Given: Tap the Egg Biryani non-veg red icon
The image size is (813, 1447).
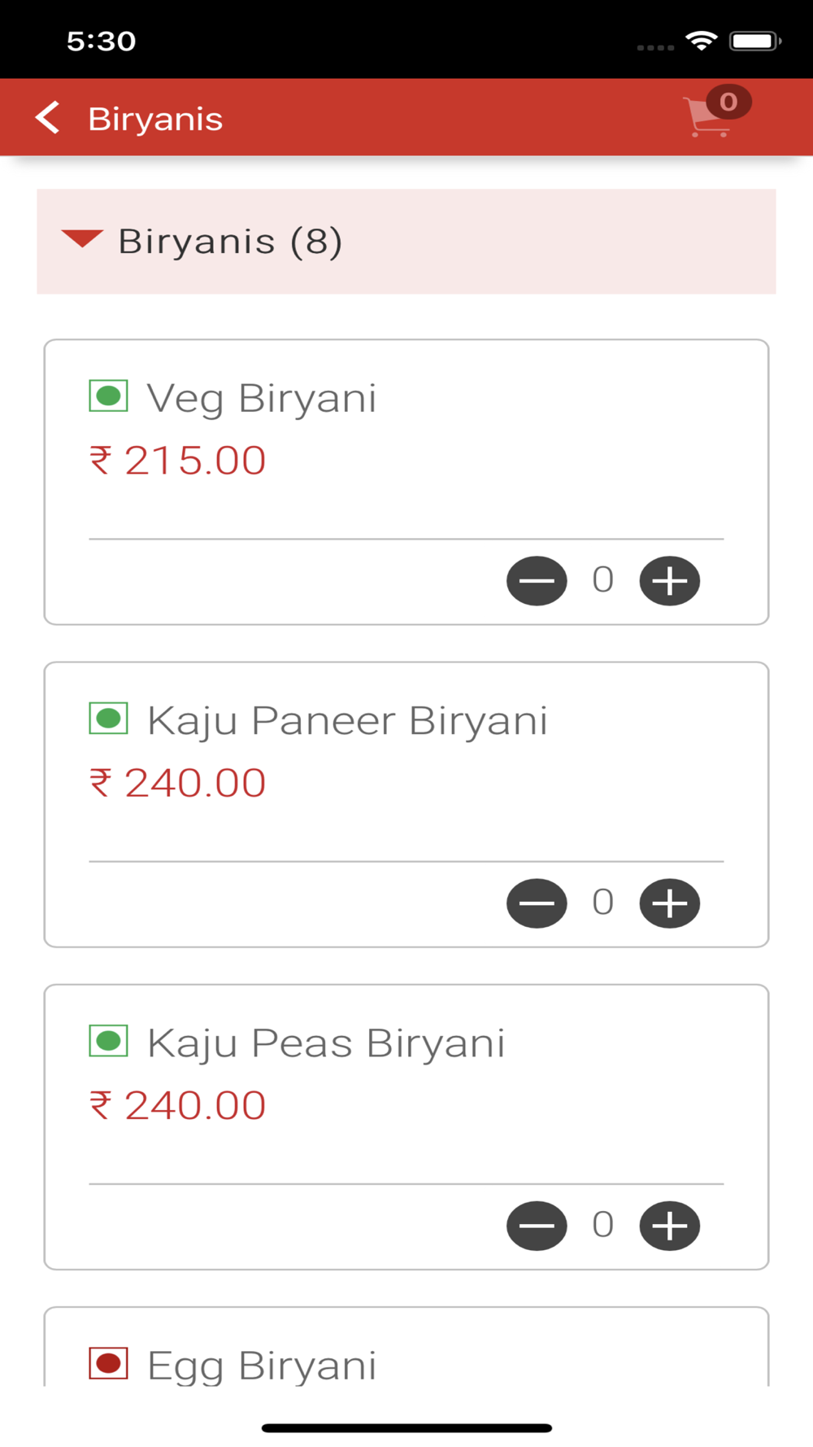Looking at the screenshot, I should click(108, 1363).
